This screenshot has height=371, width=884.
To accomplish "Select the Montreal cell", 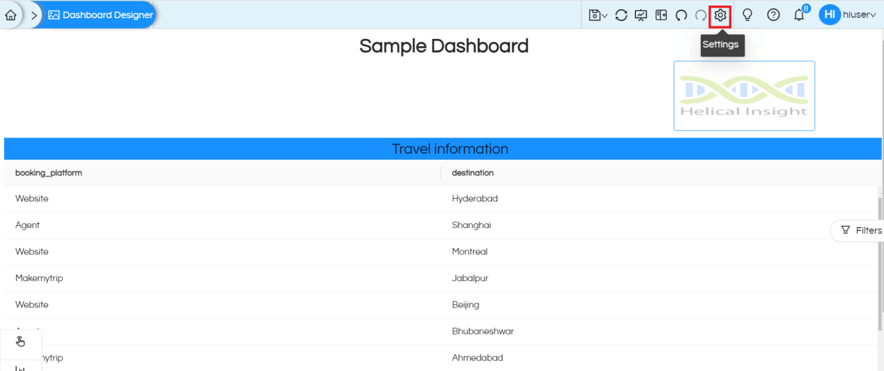I will pyautogui.click(x=470, y=252).
